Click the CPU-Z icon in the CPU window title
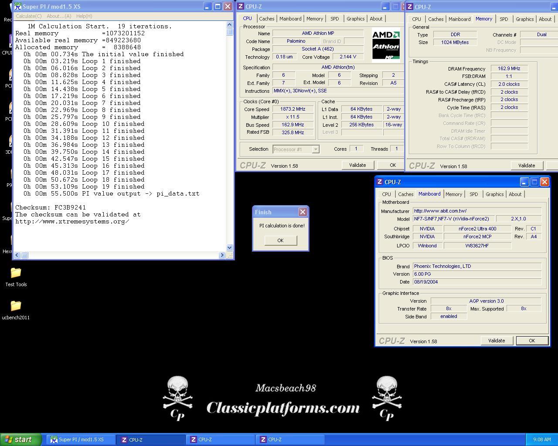 pyautogui.click(x=240, y=7)
